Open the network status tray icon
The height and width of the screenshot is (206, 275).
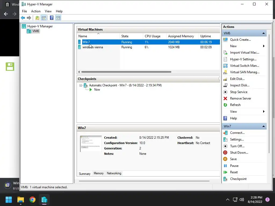[x=235, y=200]
